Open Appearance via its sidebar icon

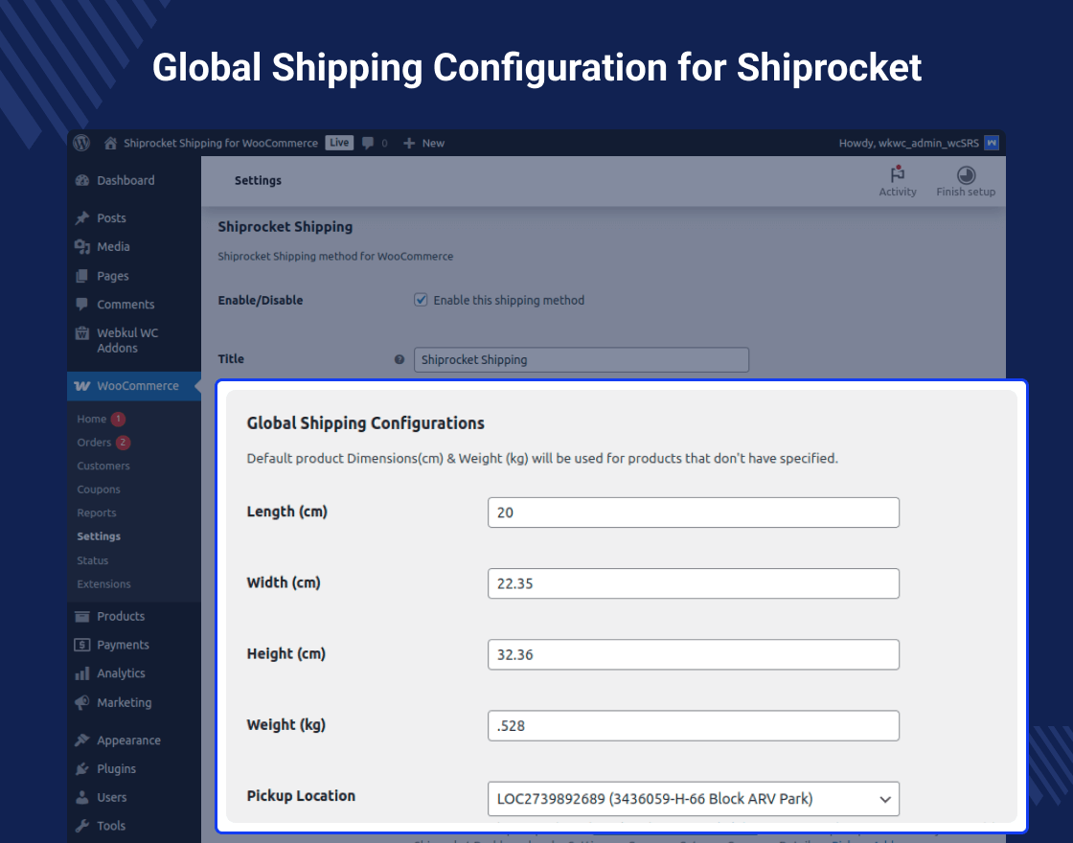coord(83,740)
